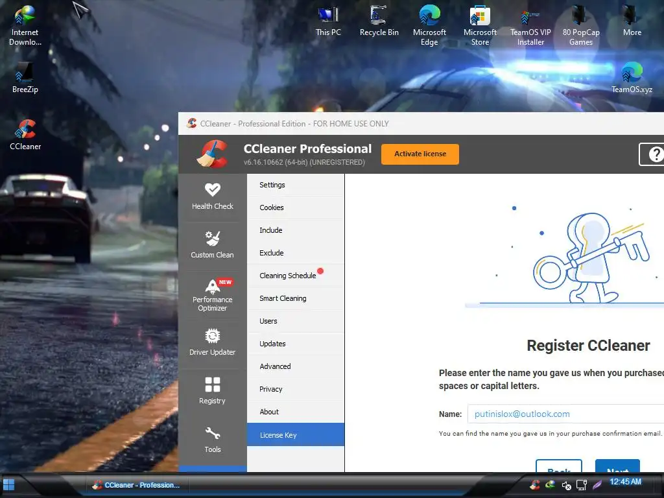664x498 pixels.
Task: Click the Activate license button
Action: 420,154
